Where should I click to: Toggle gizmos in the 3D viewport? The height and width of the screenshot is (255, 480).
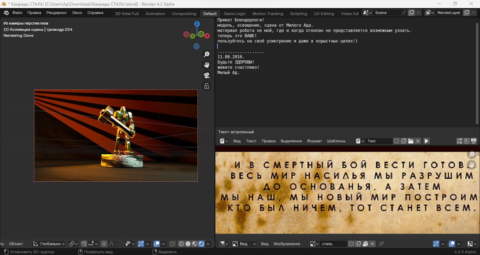[x=141, y=244]
